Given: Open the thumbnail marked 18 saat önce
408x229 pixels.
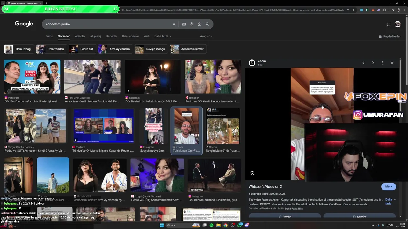Looking at the screenshot, I should pos(214,175).
